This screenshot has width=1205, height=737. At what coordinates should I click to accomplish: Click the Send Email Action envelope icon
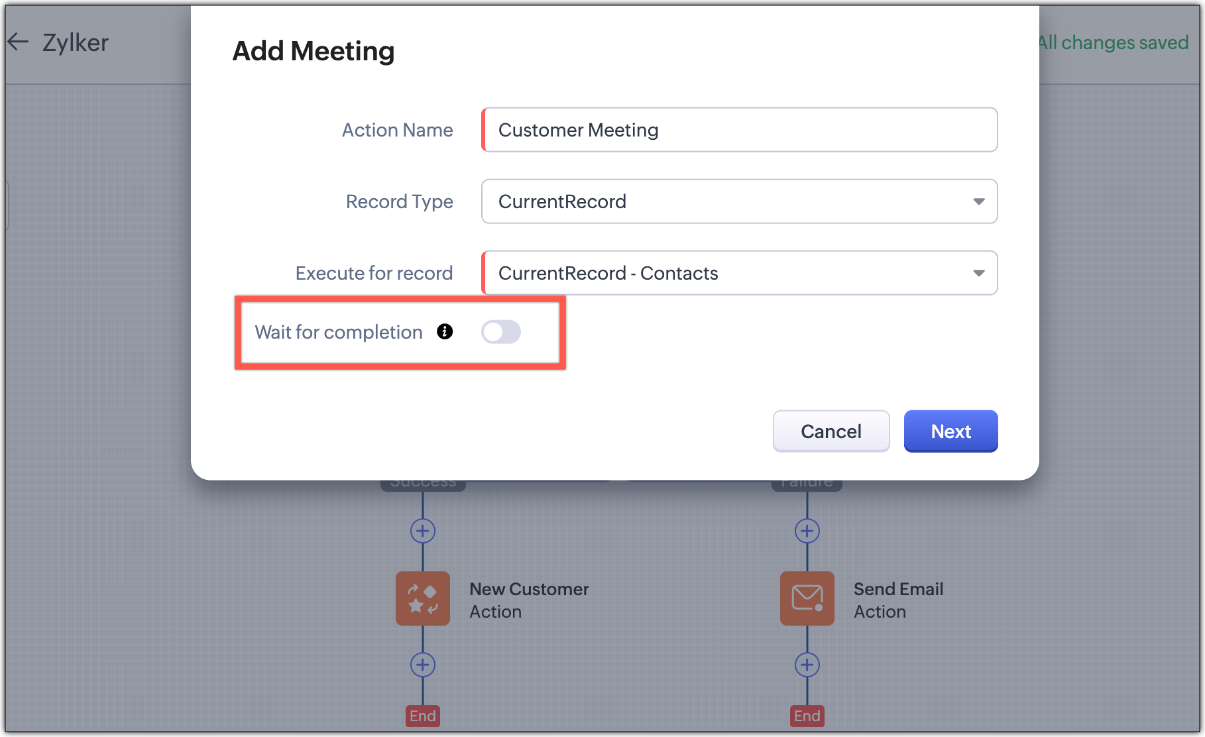tap(807, 598)
